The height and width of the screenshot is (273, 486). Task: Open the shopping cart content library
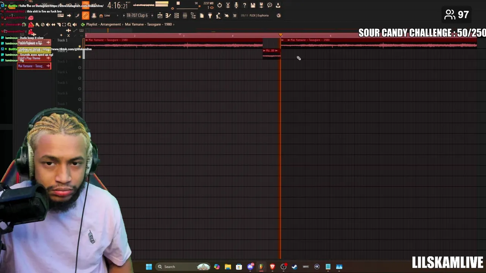235,16
